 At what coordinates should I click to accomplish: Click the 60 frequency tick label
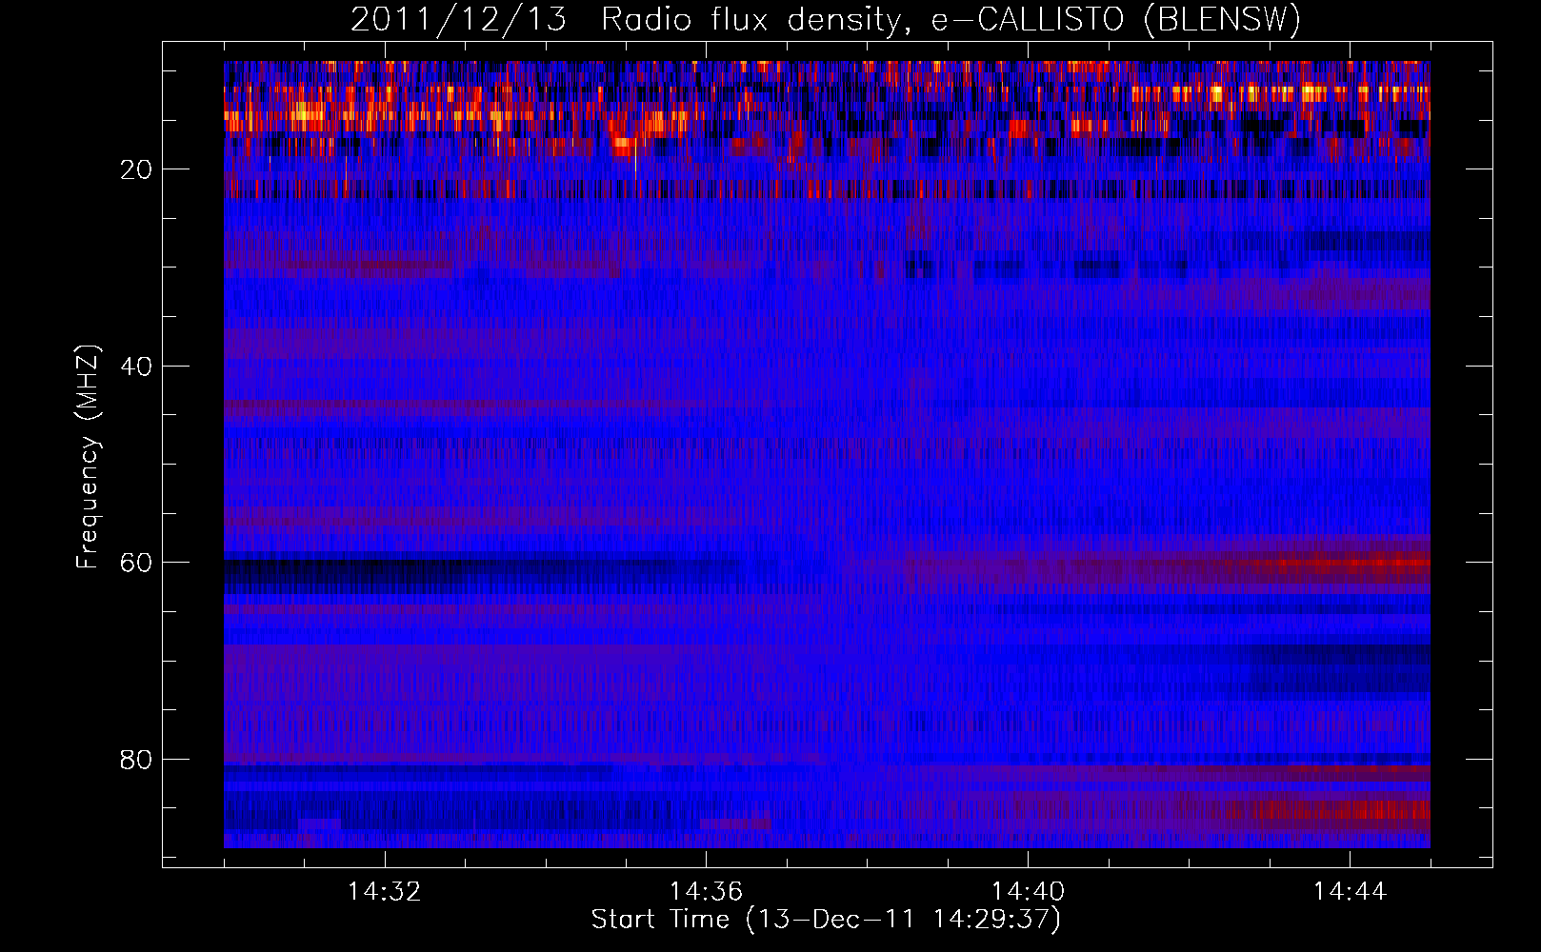point(137,563)
